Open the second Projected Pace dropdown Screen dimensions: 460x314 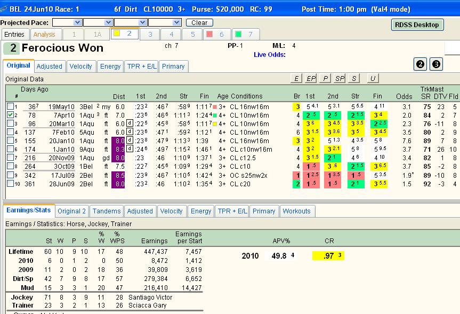108,22
